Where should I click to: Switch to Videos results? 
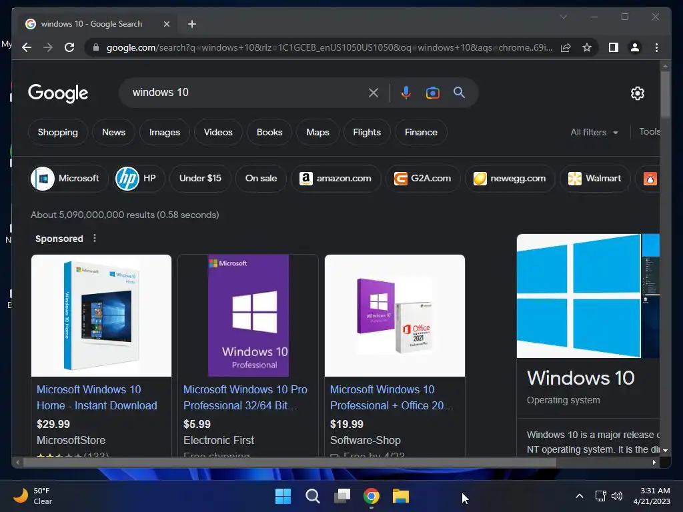click(x=218, y=133)
